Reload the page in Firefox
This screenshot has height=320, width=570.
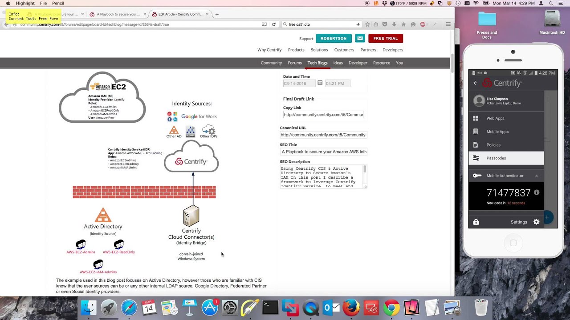point(274,24)
